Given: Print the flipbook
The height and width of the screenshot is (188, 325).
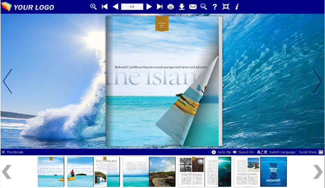Looking at the screenshot, I should coord(170,7).
